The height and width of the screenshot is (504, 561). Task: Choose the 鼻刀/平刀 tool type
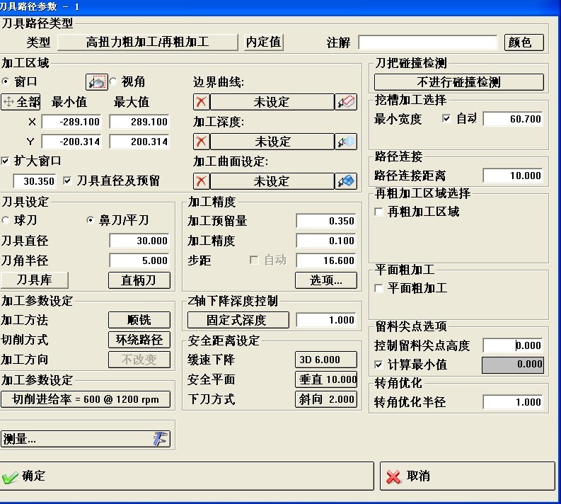pos(90,220)
